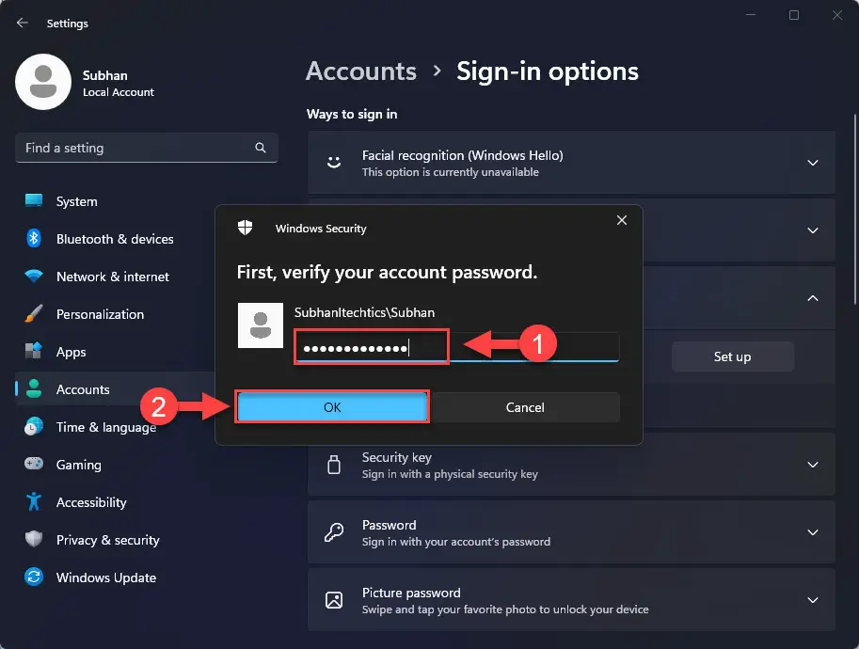
Task: Click the search magnifier in Find a setting
Action: 261,148
